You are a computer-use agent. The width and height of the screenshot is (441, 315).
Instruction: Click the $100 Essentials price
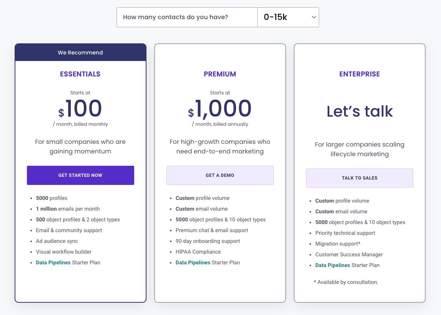pos(80,109)
